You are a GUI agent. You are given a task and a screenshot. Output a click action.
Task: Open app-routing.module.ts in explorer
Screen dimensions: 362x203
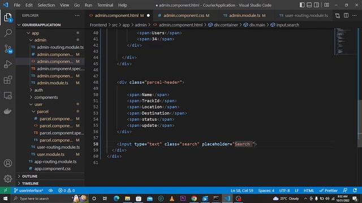[x=50, y=161]
